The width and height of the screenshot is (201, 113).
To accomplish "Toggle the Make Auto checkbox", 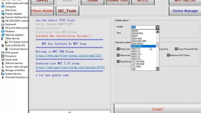I will tap(118, 55).
